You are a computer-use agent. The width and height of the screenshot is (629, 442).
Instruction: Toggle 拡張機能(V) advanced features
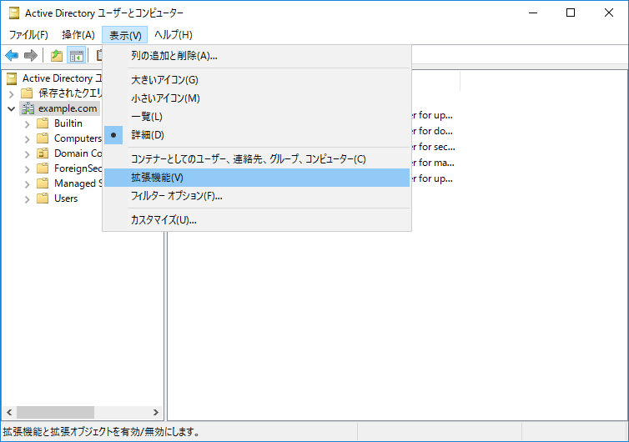[257, 178]
